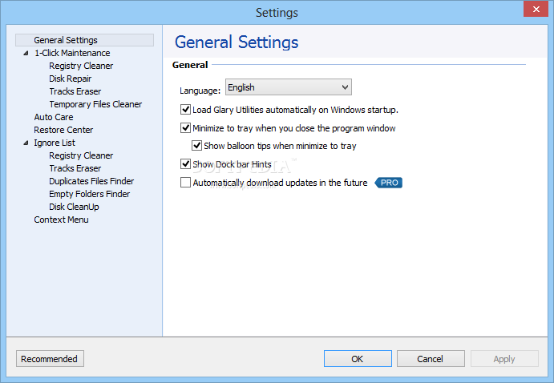Select Disk CleanUp in the Ignore List

[x=74, y=207]
